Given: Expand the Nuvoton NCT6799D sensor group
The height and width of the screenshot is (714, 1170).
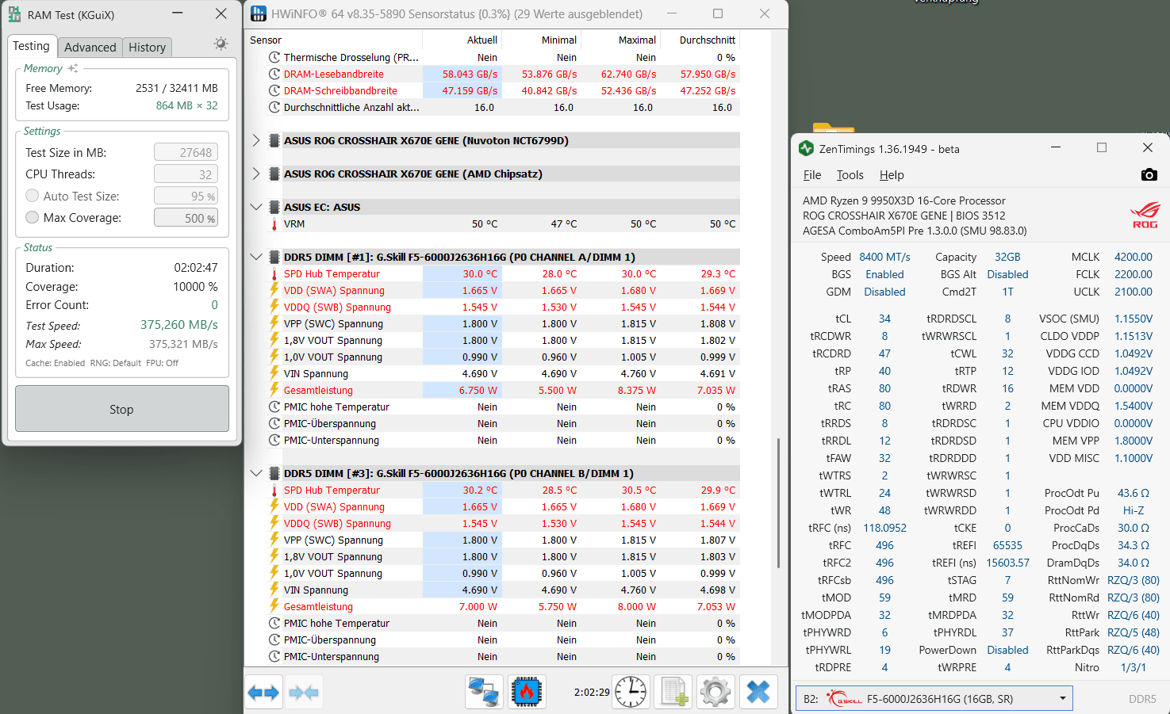Looking at the screenshot, I should (x=255, y=140).
